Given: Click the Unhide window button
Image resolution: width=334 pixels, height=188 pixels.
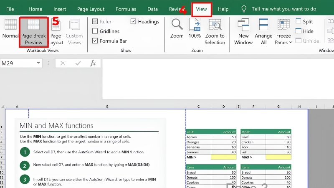Looking at the screenshot, I should [x=307, y=41].
